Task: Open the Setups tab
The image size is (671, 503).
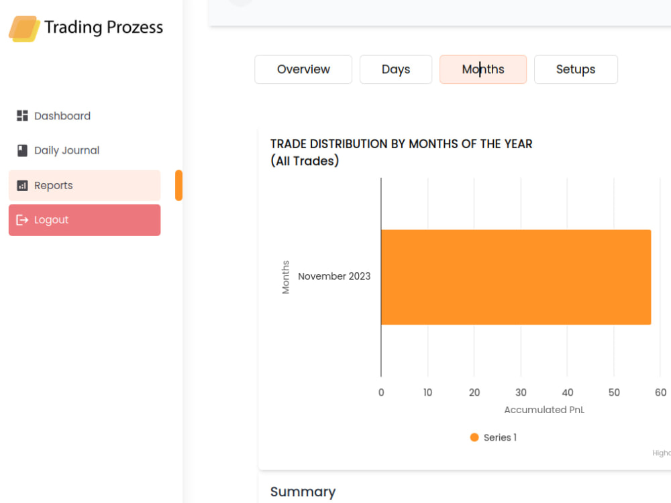Action: click(576, 69)
